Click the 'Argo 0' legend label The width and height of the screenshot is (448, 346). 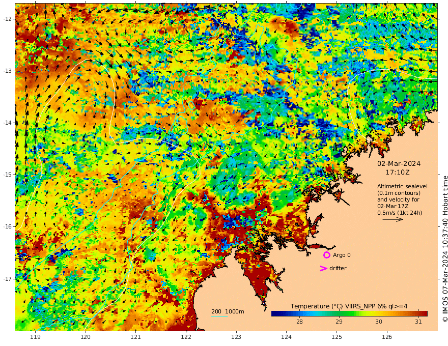(342, 255)
